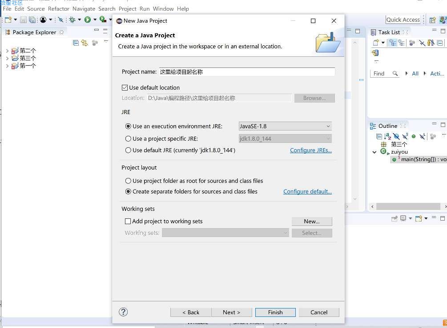Expand the 第一个 project in Package Explorer

(7, 66)
